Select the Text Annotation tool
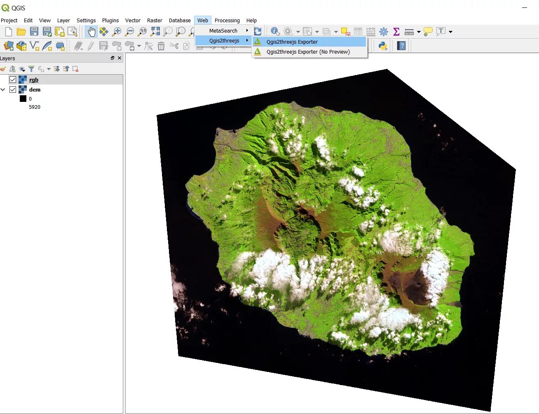 441,31
